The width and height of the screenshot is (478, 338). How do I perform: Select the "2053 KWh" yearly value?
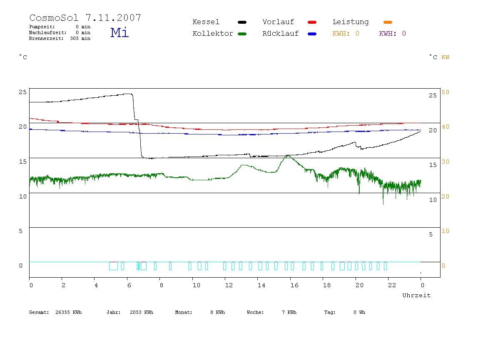(x=142, y=312)
